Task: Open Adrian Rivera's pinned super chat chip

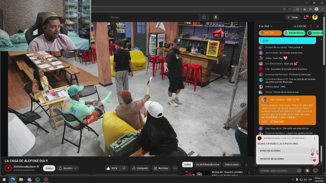Action: pos(294,33)
